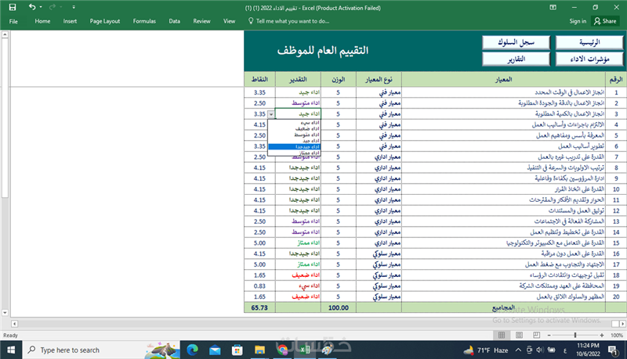This screenshot has height=359, width=627.
Task: Open the Formulas ribbon tab
Action: coord(144,21)
